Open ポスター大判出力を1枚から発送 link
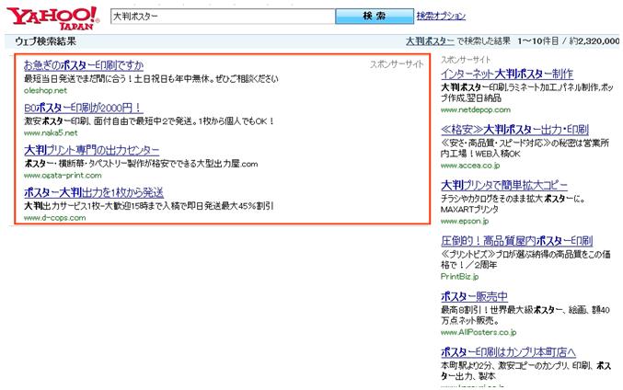The image size is (623, 390). 94,192
